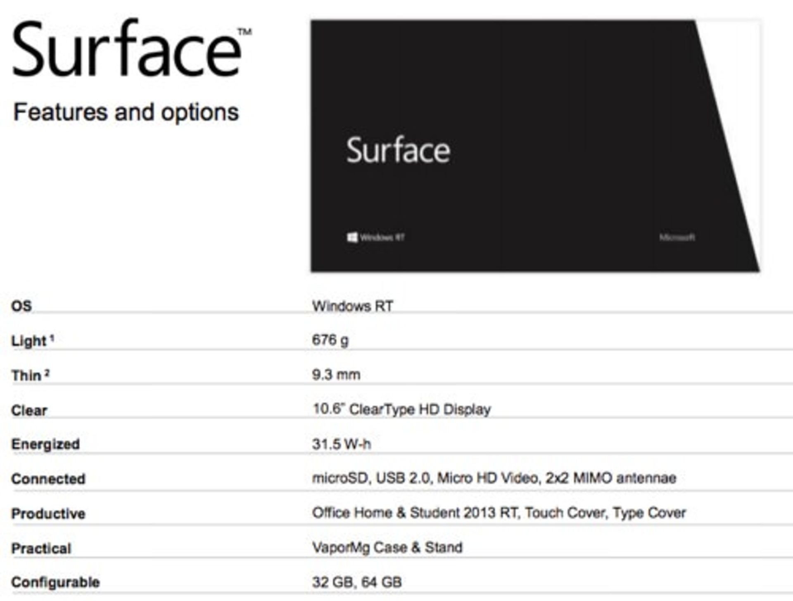Select '10.6" ClearType HD Display' value
The height and width of the screenshot is (601, 793).
[401, 409]
